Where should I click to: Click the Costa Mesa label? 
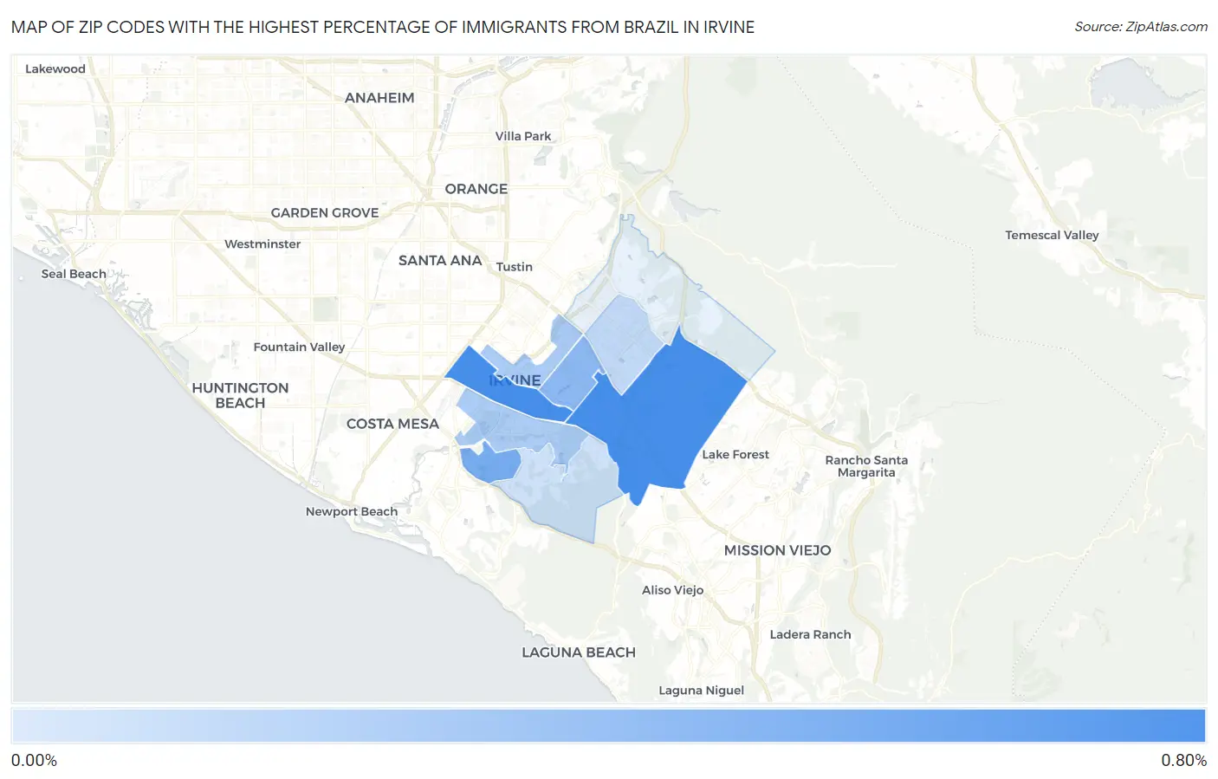click(x=392, y=424)
